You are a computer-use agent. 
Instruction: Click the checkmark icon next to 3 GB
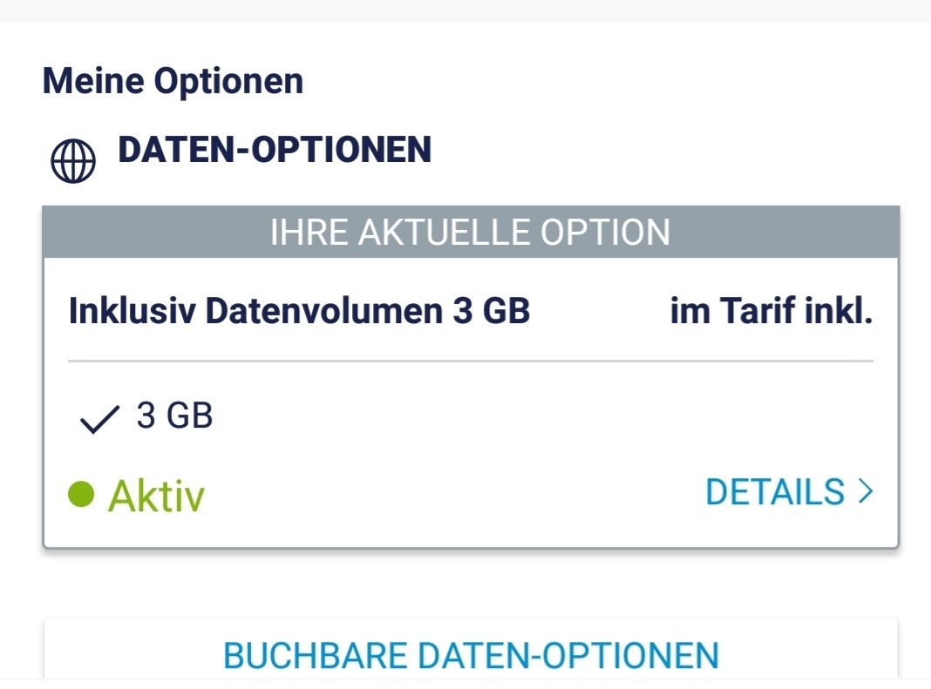pos(99,420)
